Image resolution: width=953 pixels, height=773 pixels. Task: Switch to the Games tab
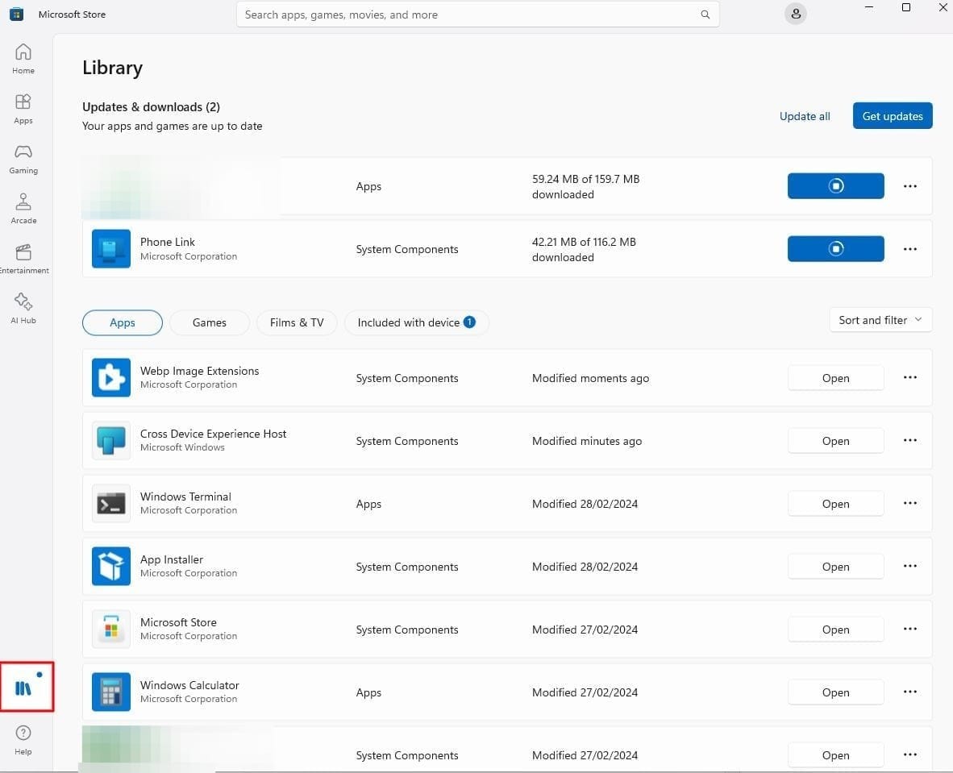pos(209,322)
